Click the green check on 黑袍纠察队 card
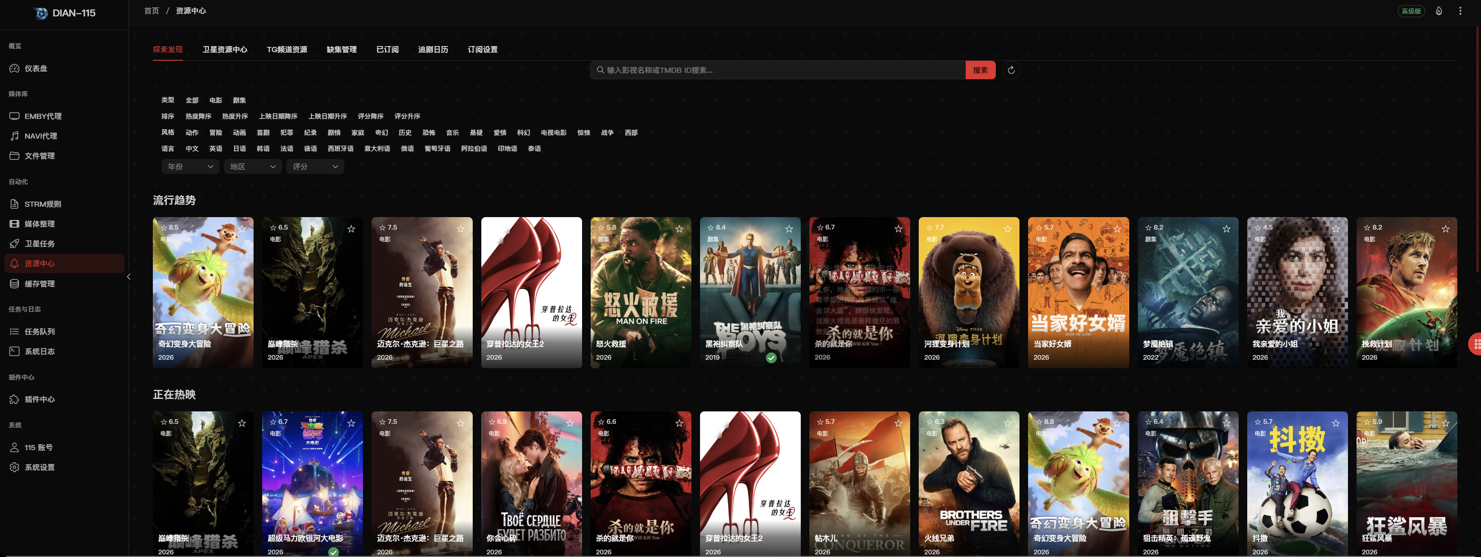Image resolution: width=1481 pixels, height=557 pixels. pos(771,358)
